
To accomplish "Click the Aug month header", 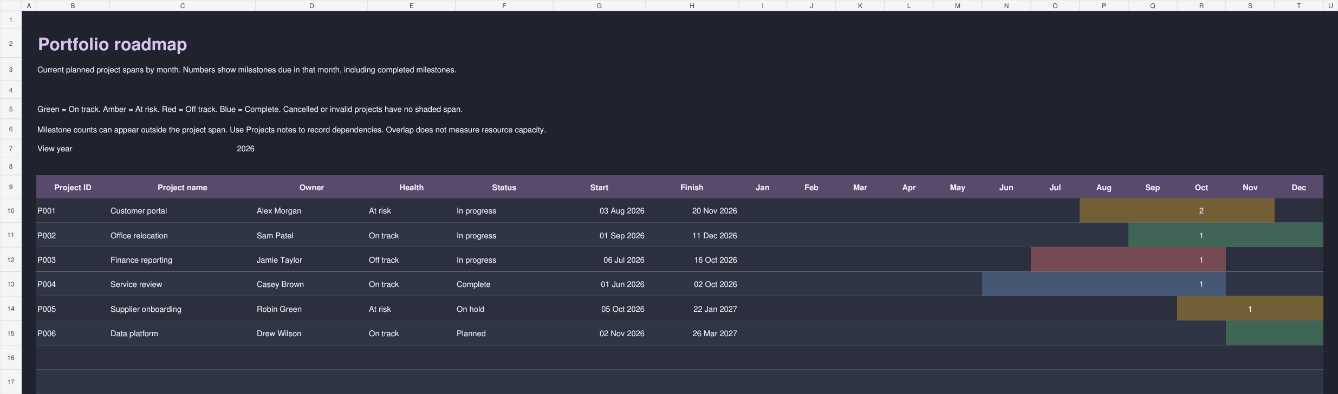I will [1104, 188].
